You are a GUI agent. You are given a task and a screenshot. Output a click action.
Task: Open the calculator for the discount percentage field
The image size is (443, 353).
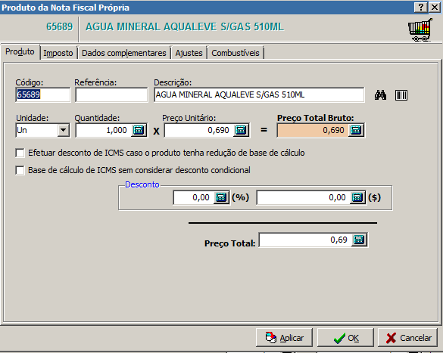(221, 197)
